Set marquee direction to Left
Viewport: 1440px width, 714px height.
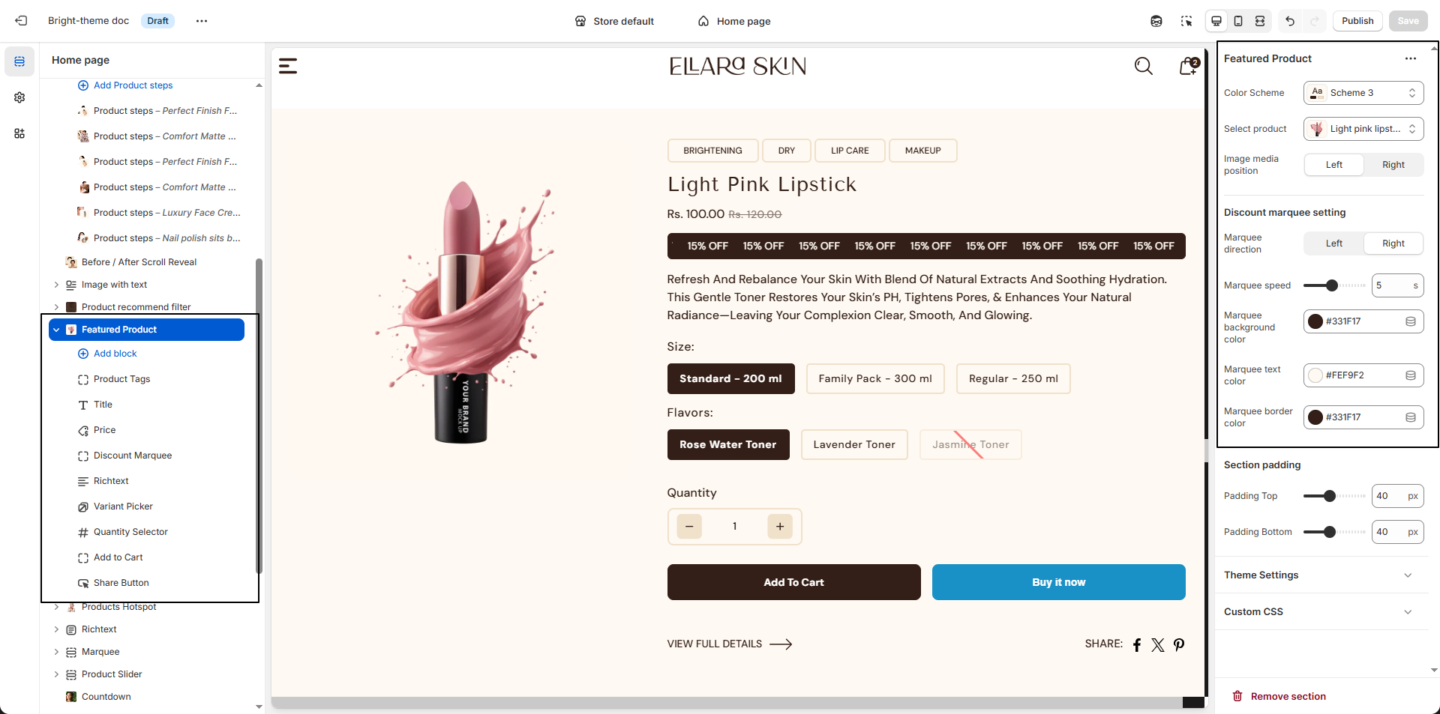[1334, 243]
